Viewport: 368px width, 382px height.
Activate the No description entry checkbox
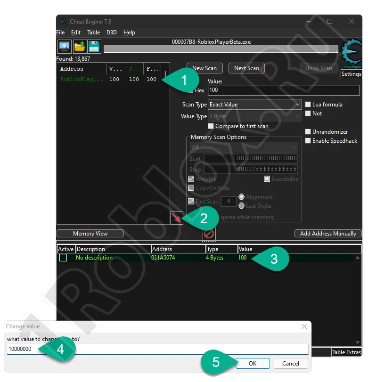point(63,258)
